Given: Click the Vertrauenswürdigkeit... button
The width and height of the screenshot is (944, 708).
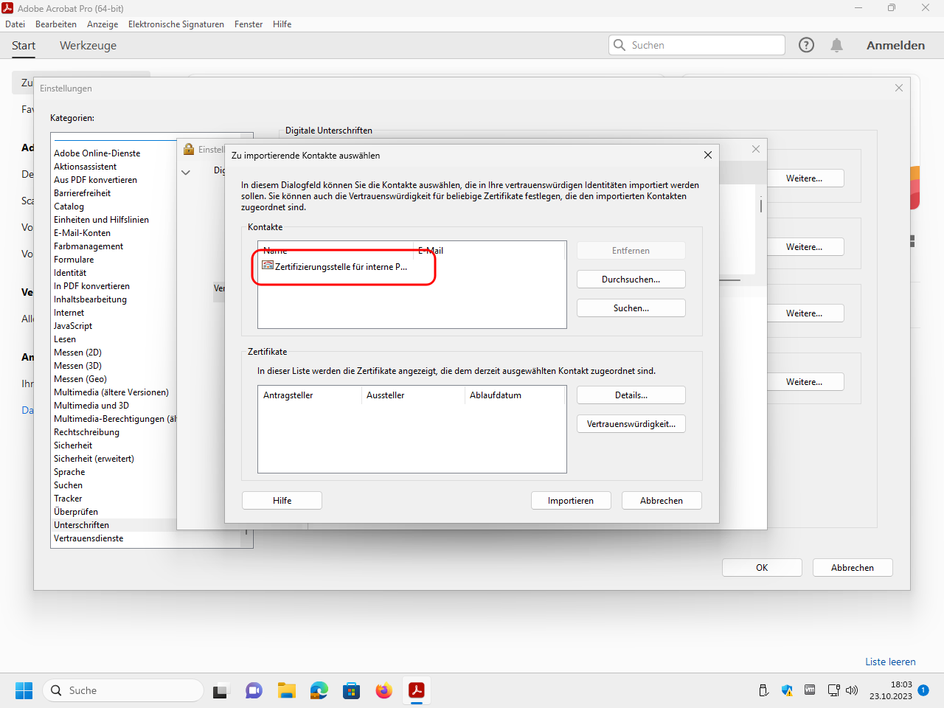Looking at the screenshot, I should click(631, 424).
